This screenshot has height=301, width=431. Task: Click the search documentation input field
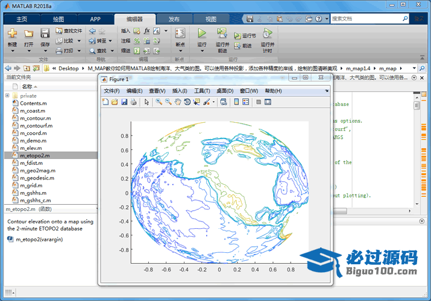point(367,19)
